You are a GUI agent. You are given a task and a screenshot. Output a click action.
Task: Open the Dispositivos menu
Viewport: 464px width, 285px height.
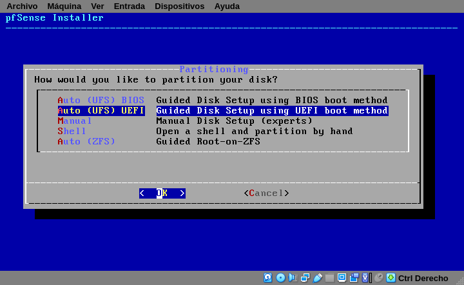click(179, 6)
